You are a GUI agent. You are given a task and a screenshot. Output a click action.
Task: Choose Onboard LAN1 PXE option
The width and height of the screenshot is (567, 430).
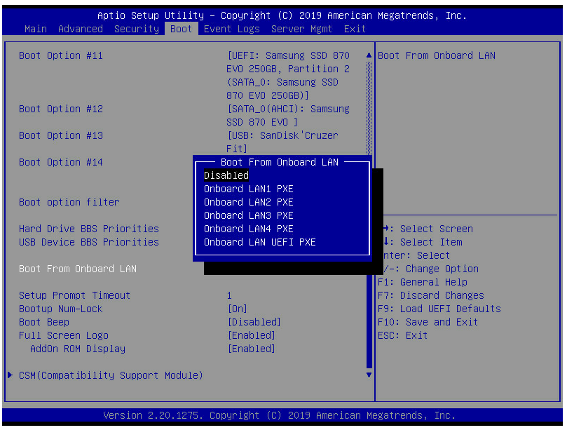248,189
